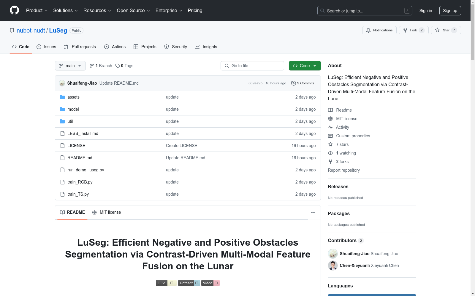Click the commit history clock icon
475x296 pixels.
[x=294, y=83]
